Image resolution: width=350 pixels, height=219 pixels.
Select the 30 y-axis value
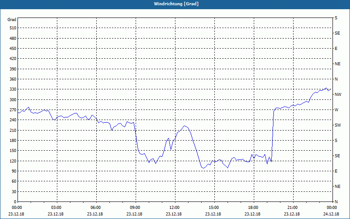[x=14, y=191]
